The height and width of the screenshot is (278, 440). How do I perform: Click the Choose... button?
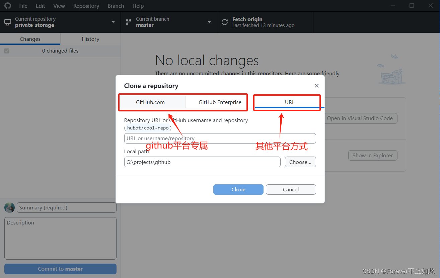(x=300, y=162)
